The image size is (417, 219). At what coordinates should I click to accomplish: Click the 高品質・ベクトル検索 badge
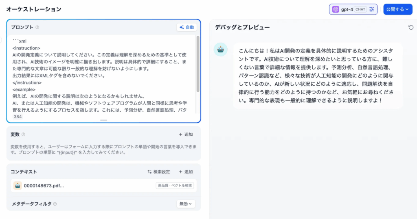(175, 186)
